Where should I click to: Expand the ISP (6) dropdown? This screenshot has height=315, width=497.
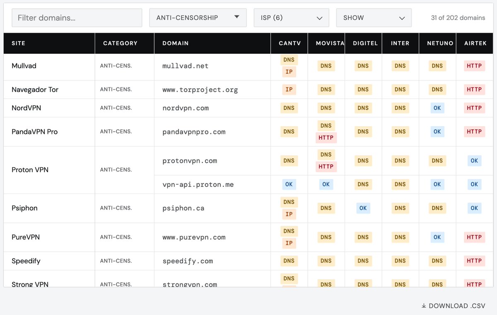coord(292,18)
